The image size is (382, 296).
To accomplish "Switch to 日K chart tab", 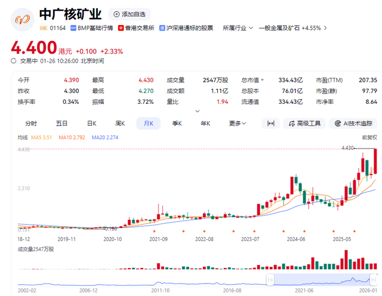I will coord(91,124).
